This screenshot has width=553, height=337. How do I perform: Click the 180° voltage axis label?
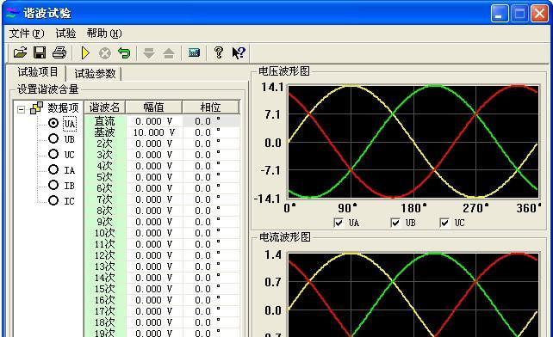pos(413,208)
